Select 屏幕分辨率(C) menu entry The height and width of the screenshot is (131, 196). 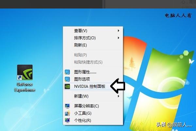[93, 106]
